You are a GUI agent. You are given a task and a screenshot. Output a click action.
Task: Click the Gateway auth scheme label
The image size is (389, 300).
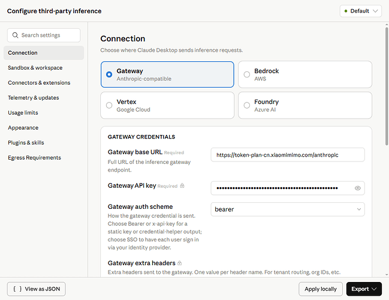tap(140, 206)
